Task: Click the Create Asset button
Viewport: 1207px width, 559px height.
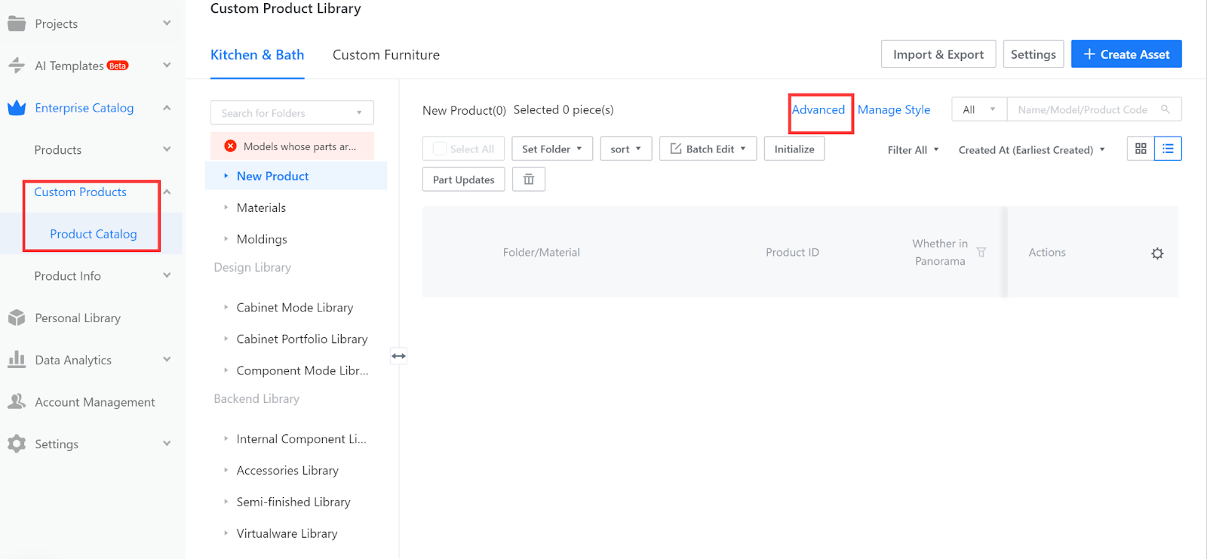Action: click(1126, 54)
